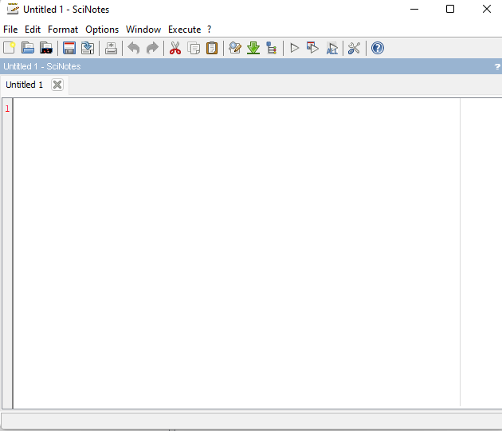
Task: Click the help question mark in blue title bar
Action: 497,66
